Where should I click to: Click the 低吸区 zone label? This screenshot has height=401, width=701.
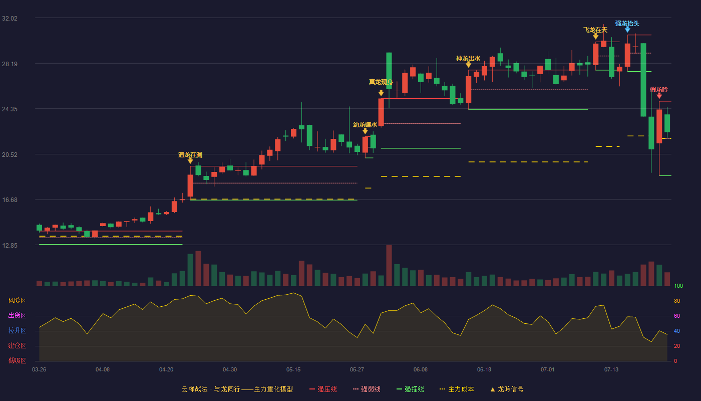[17, 361]
